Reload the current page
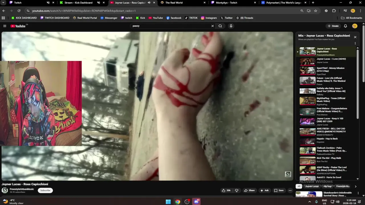365x205 pixels. point(19,11)
